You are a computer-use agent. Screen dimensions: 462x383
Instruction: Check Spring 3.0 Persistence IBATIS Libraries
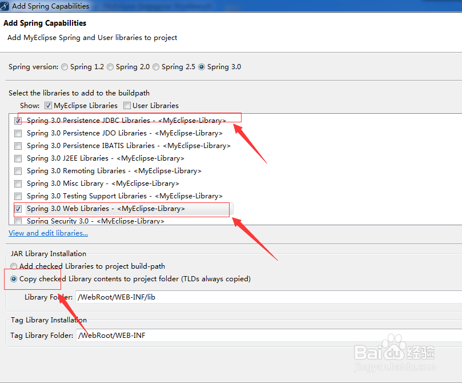18,146
